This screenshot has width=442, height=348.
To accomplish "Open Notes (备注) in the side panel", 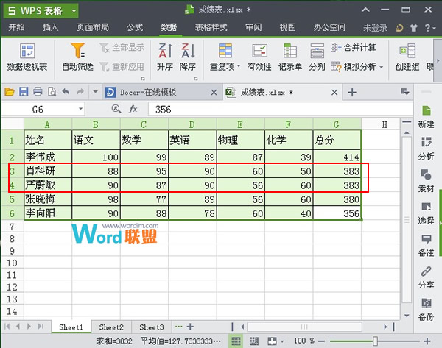I will [x=426, y=246].
